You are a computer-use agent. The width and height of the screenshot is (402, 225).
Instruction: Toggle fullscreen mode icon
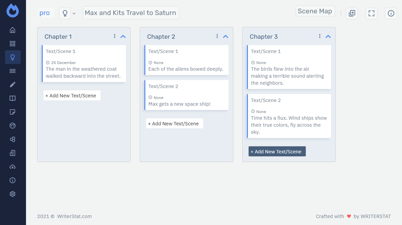point(372,13)
